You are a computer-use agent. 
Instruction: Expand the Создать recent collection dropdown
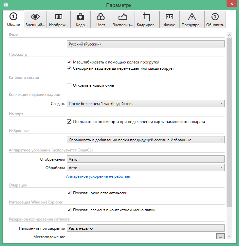pyautogui.click(x=145, y=104)
